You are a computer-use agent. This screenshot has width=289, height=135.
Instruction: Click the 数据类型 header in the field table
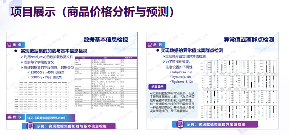pyautogui.click(x=128, y=58)
